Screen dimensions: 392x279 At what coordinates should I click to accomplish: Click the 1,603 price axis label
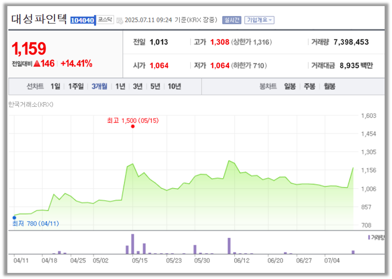click(369, 116)
